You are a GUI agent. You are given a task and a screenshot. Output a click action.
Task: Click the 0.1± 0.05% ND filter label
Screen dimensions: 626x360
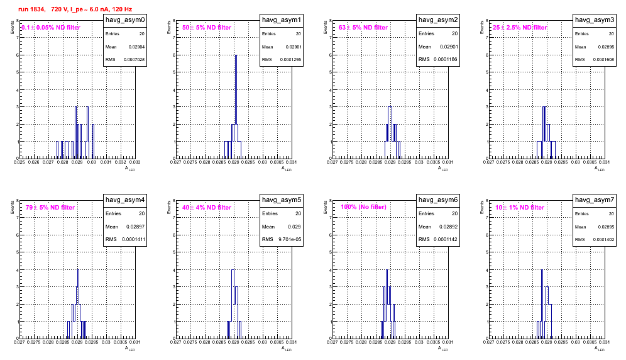click(51, 28)
